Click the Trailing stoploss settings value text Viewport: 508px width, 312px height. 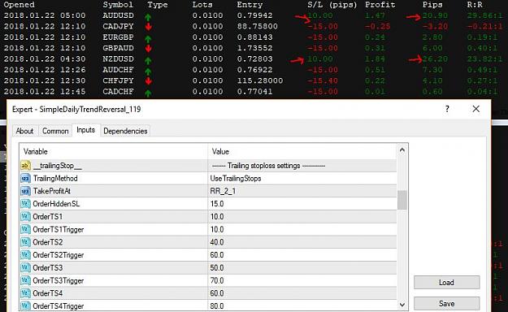268,166
